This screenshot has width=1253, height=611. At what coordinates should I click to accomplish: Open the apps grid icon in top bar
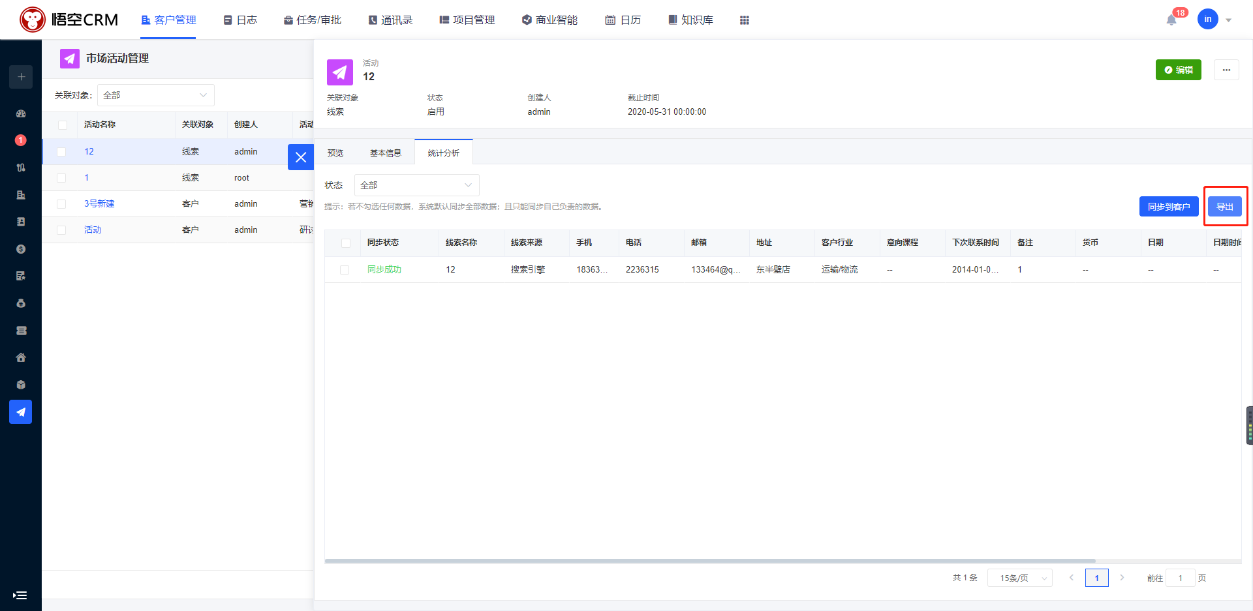click(744, 20)
